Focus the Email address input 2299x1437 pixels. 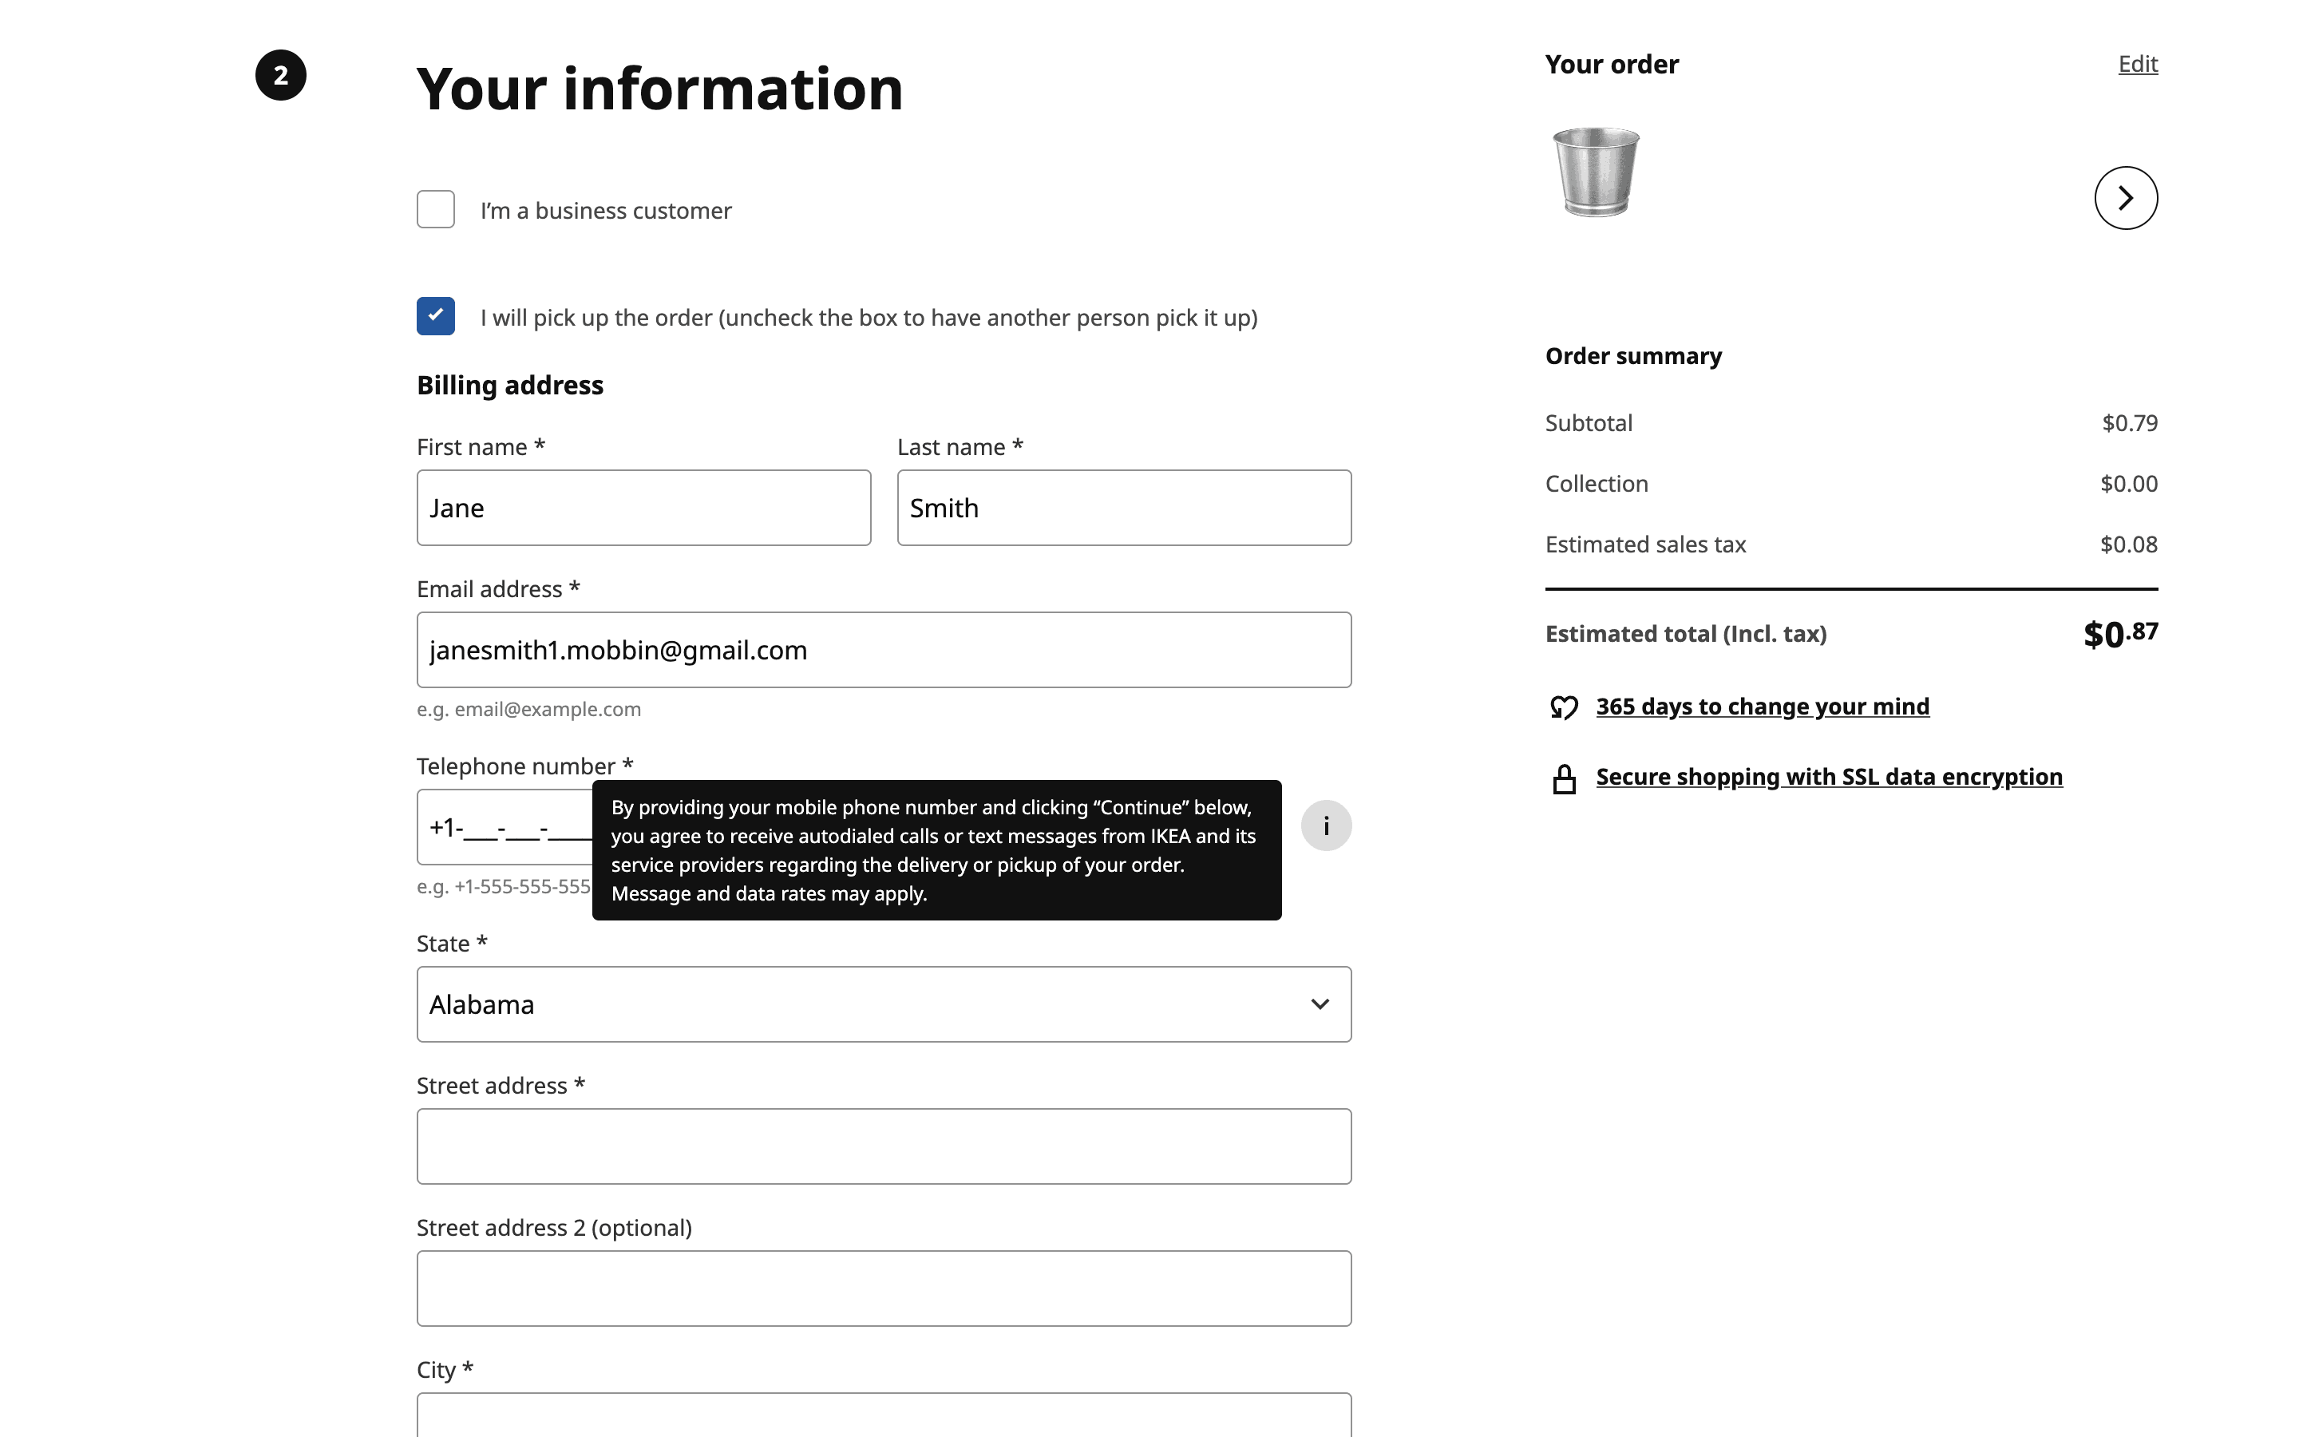pyautogui.click(x=884, y=650)
